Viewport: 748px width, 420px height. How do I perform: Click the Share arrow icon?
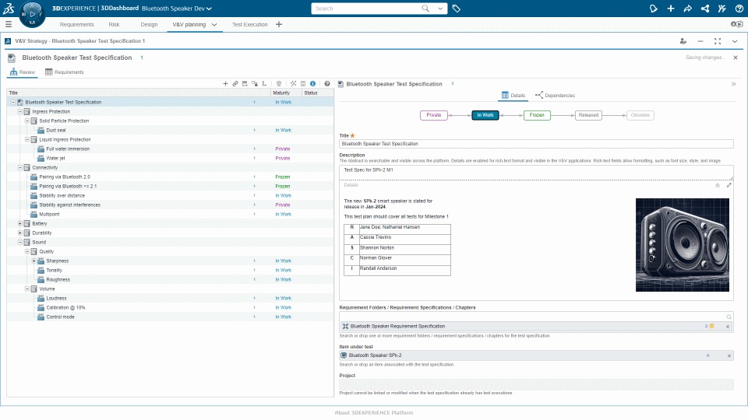[687, 9]
